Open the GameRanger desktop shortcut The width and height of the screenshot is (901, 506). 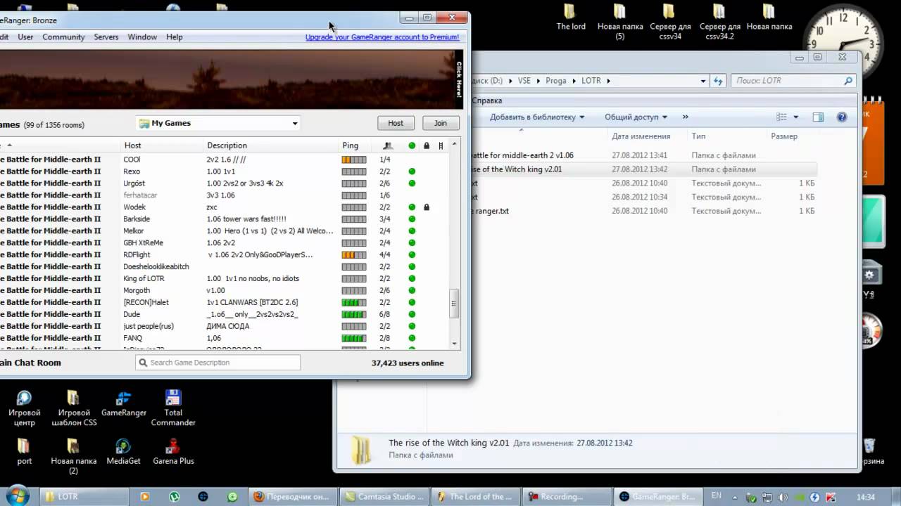pyautogui.click(x=123, y=403)
